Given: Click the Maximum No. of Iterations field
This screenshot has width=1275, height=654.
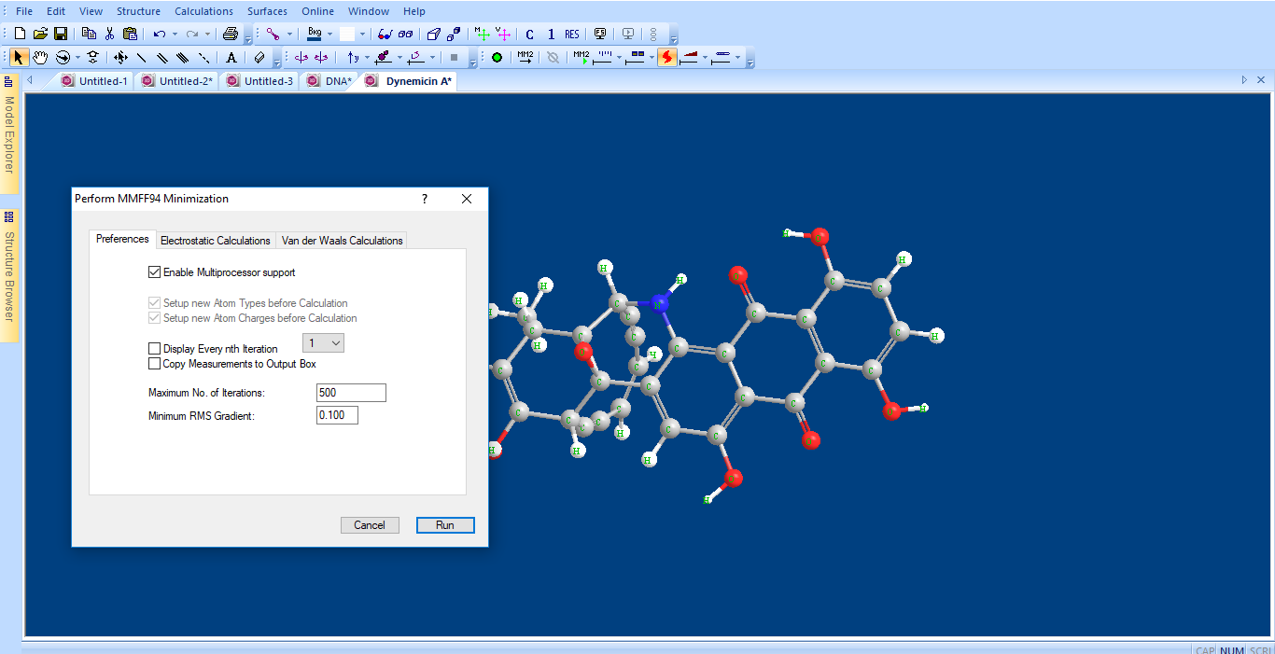Looking at the screenshot, I should coord(351,393).
